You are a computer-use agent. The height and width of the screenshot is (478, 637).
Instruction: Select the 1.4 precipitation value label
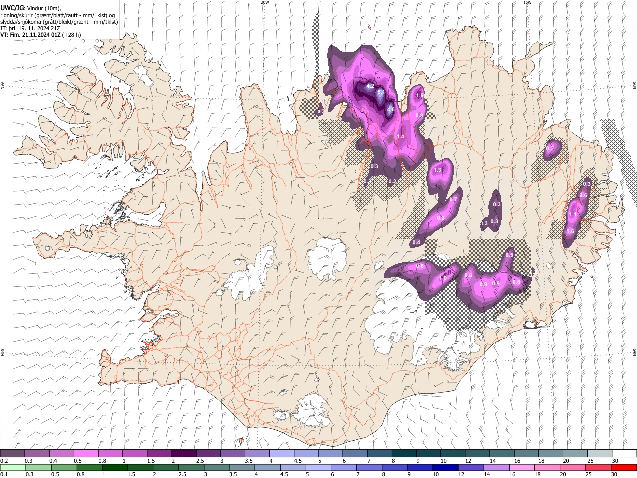[x=400, y=136]
